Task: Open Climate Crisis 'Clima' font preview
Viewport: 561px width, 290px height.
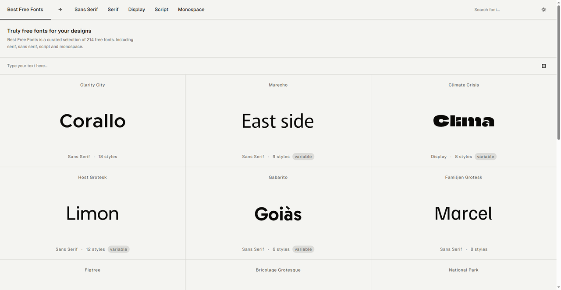Action: pos(463,121)
